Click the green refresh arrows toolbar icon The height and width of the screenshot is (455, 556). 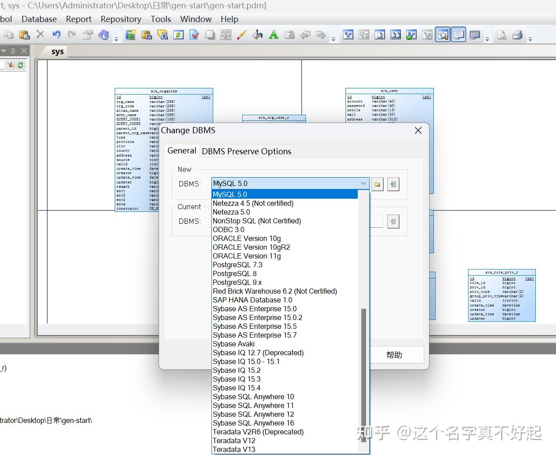click(x=178, y=35)
